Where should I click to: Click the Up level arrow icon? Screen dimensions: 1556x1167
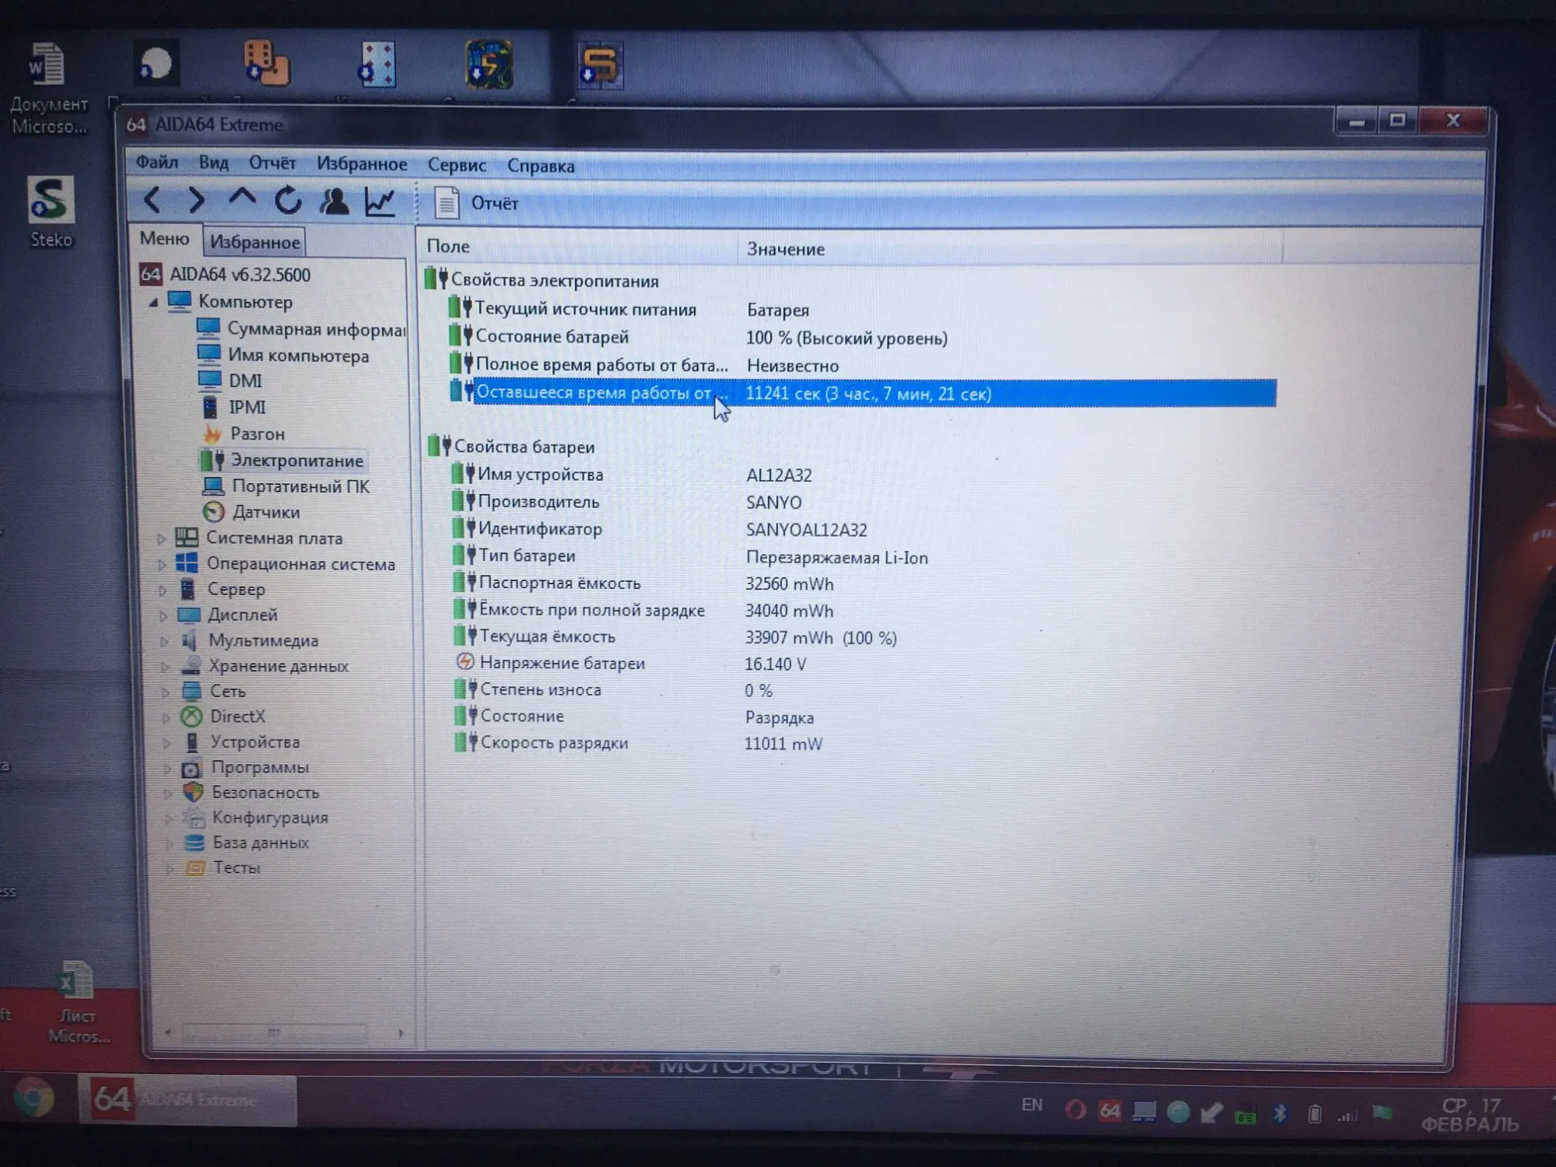coord(242,198)
